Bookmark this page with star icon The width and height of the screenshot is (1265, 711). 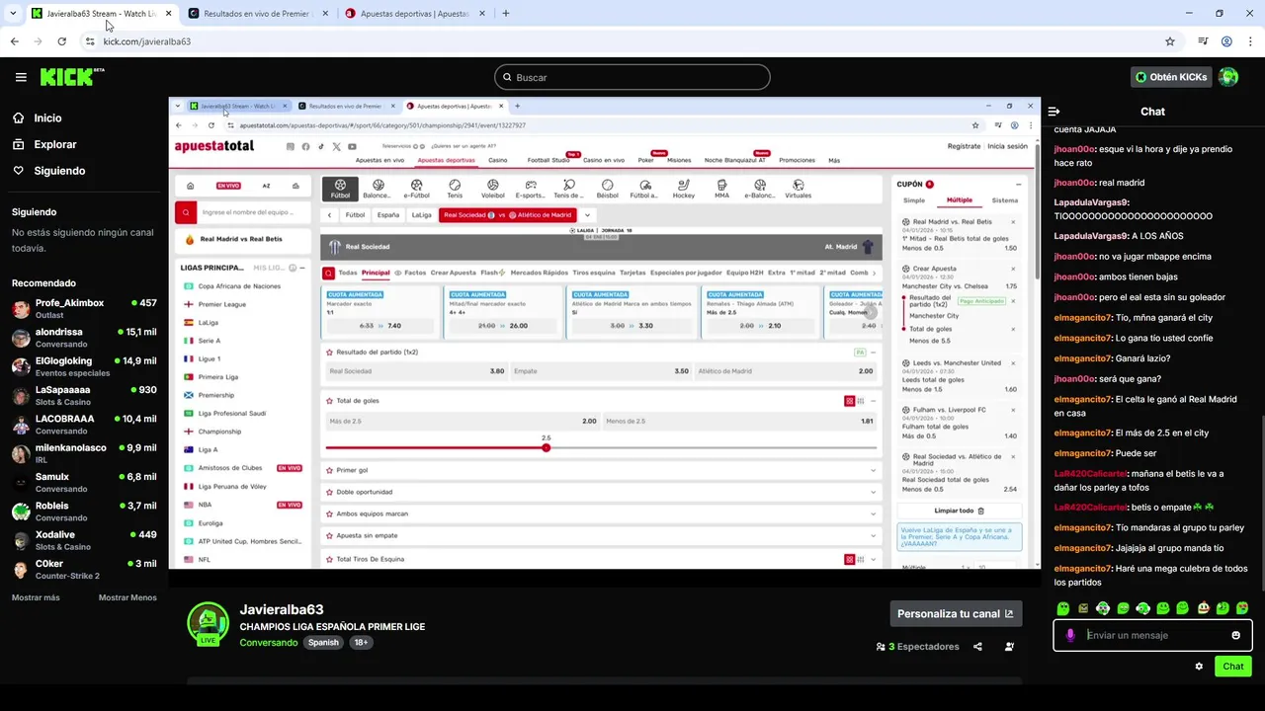[x=1170, y=41]
